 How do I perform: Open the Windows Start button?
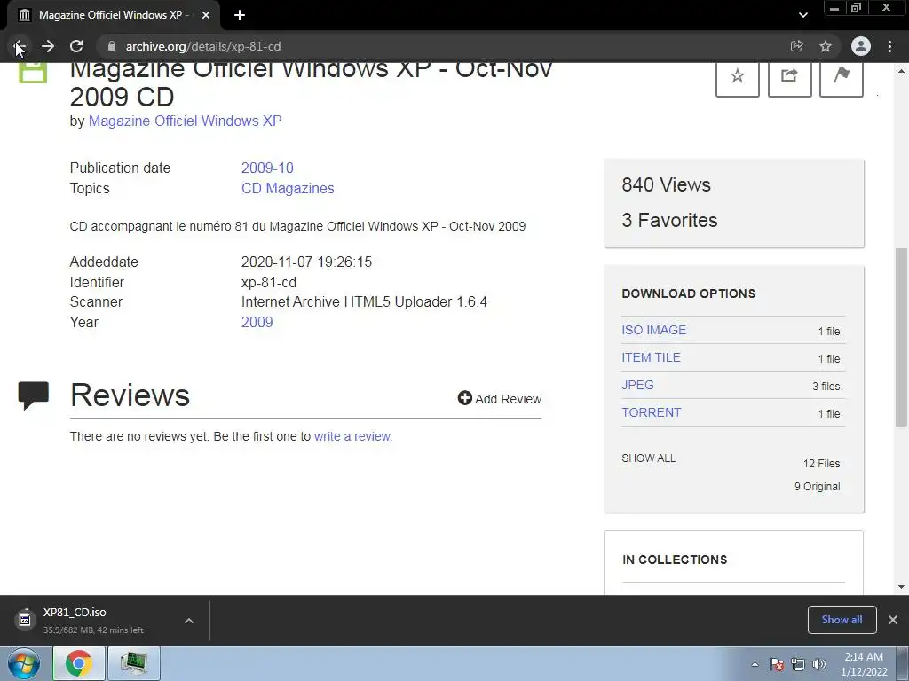click(24, 663)
